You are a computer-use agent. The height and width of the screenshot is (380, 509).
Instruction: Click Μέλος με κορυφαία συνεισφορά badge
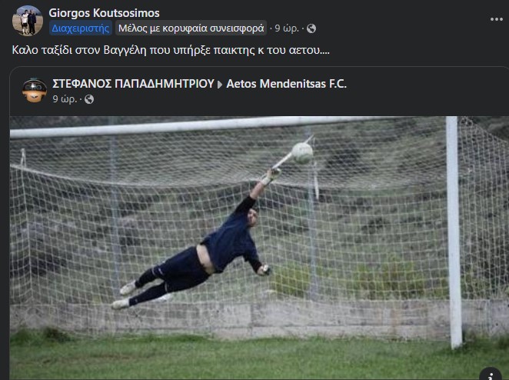pyautogui.click(x=191, y=28)
